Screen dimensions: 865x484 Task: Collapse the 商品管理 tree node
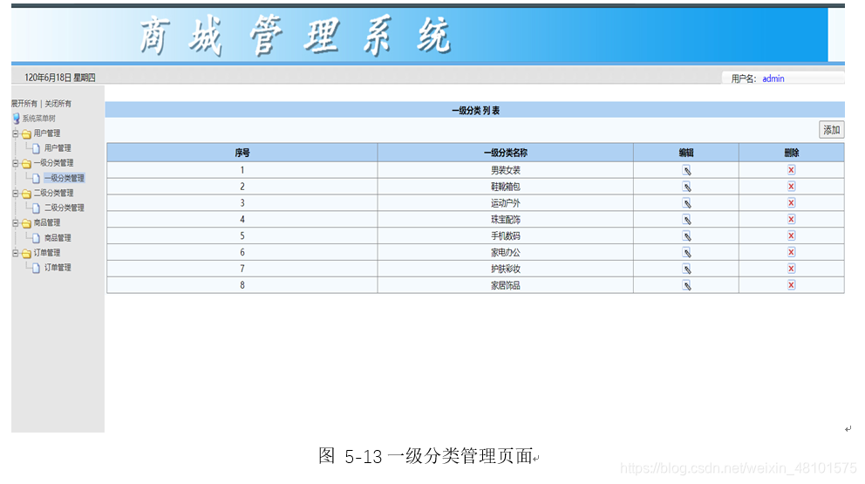[16, 223]
